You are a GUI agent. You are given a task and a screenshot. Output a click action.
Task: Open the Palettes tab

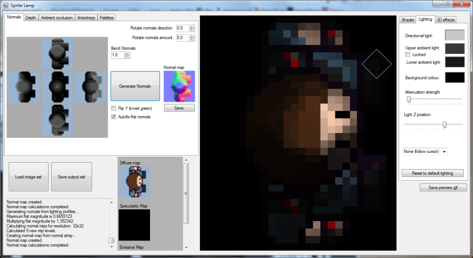click(x=107, y=18)
